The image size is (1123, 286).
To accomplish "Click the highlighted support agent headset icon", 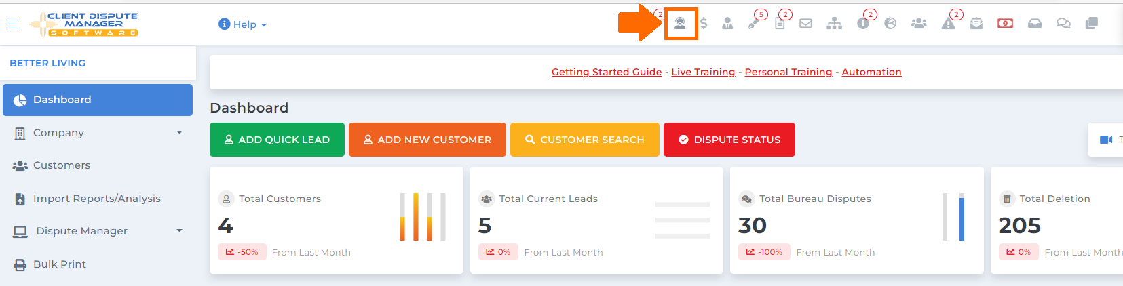I will (x=680, y=24).
